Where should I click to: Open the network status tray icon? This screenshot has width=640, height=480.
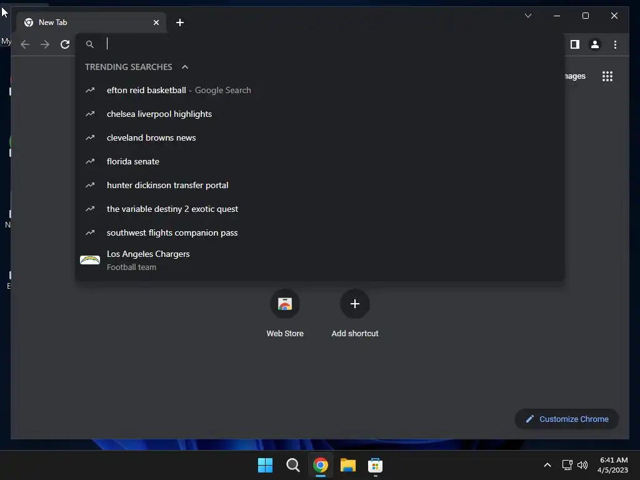coord(567,465)
